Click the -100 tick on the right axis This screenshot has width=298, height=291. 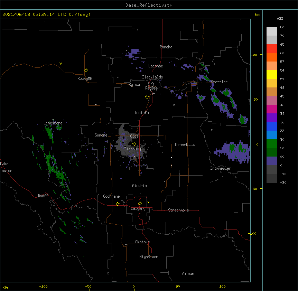click(253, 233)
